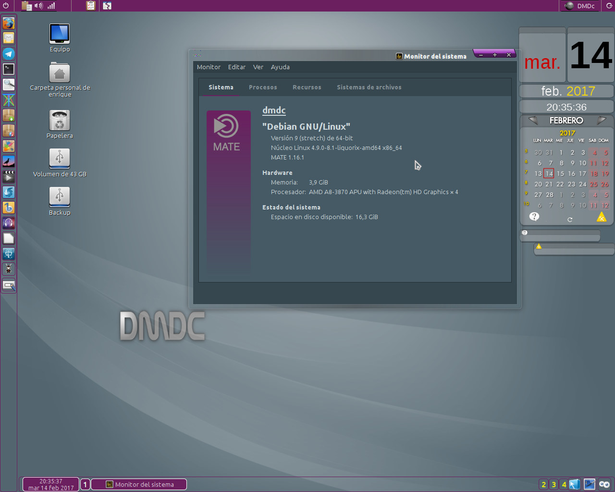Screen dimensions: 615x492
Task: Go to next month in calendar widget
Action: 602,120
